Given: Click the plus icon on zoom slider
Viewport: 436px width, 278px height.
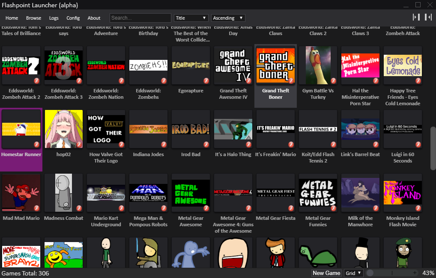Looking at the screenshot, I should pyautogui.click(x=415, y=273).
